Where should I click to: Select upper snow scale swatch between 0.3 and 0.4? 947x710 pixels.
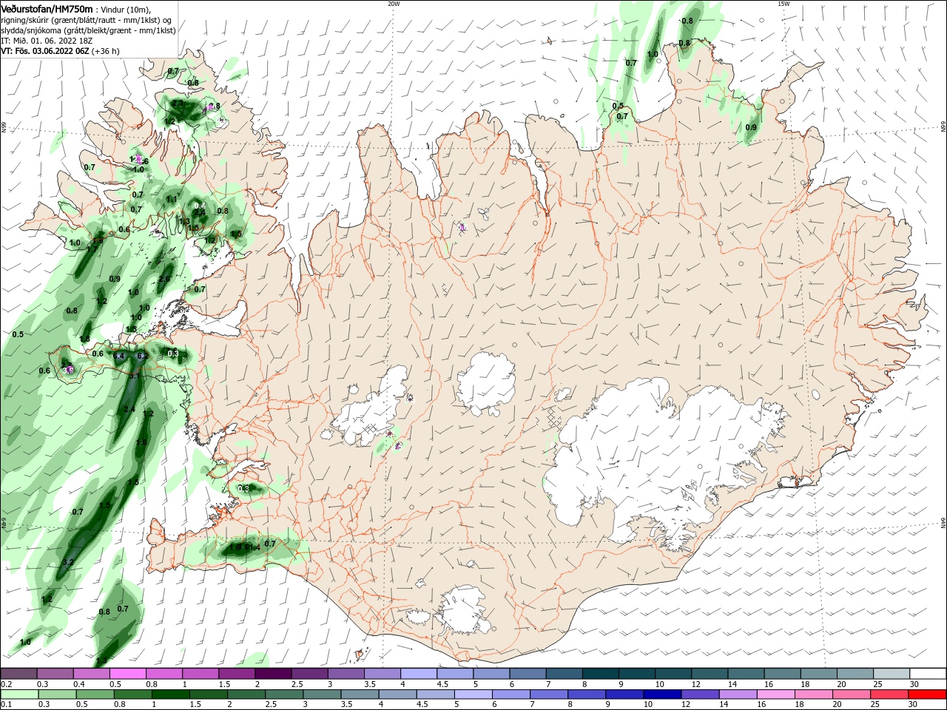pyautogui.click(x=55, y=674)
